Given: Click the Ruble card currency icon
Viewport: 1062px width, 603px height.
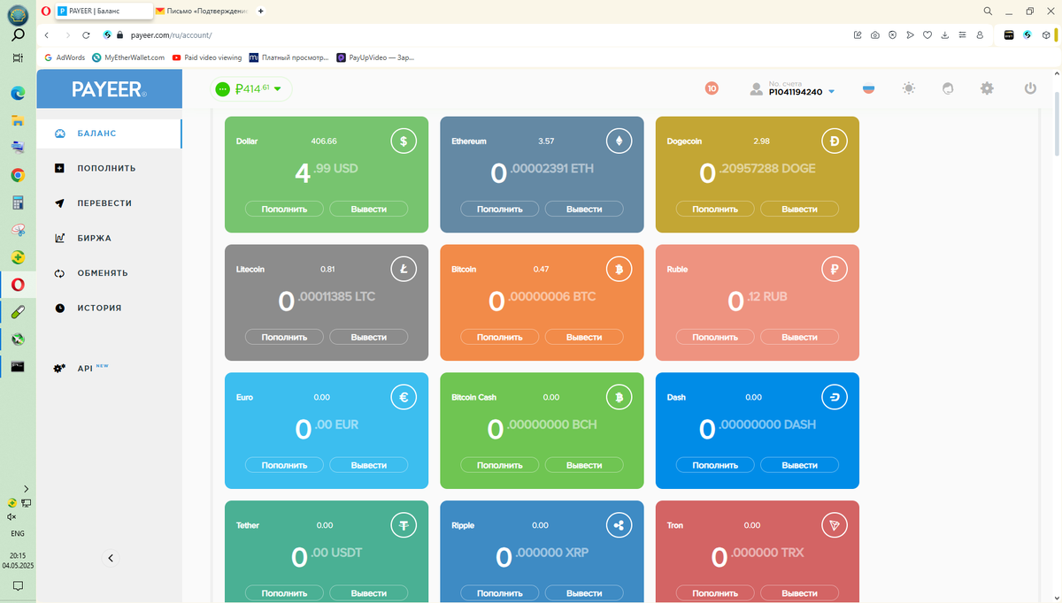Looking at the screenshot, I should tap(834, 270).
